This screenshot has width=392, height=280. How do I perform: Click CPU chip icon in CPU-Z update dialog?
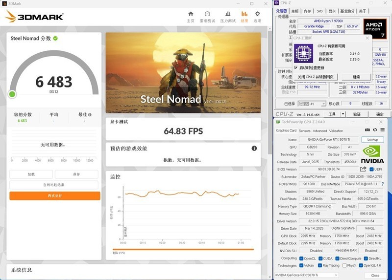click(303, 53)
